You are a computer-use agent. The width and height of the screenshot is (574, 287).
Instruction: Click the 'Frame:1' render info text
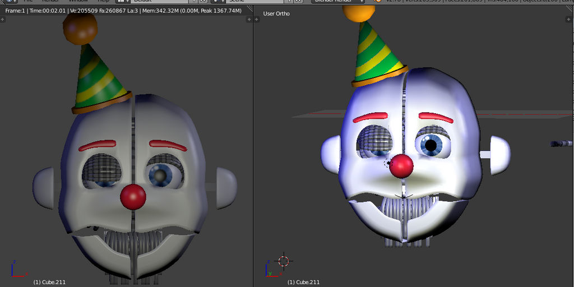tap(15, 11)
